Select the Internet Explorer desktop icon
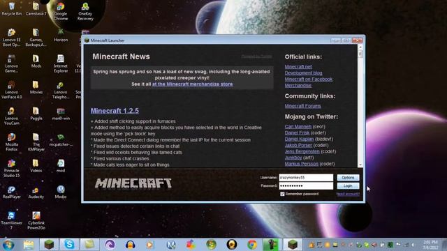 click(x=61, y=63)
